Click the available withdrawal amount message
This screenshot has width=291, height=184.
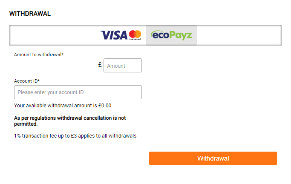(x=63, y=106)
